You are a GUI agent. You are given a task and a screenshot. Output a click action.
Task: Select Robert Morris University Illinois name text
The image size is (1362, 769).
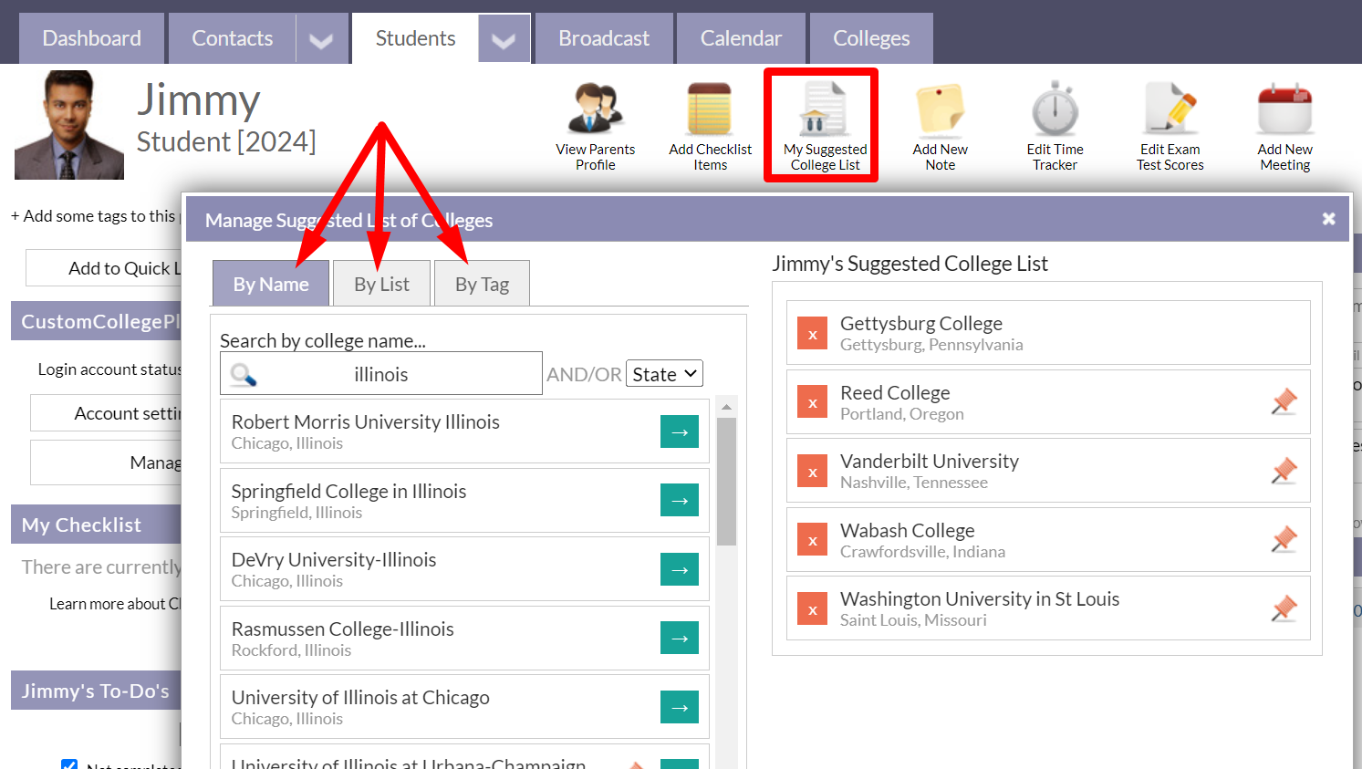click(x=365, y=421)
